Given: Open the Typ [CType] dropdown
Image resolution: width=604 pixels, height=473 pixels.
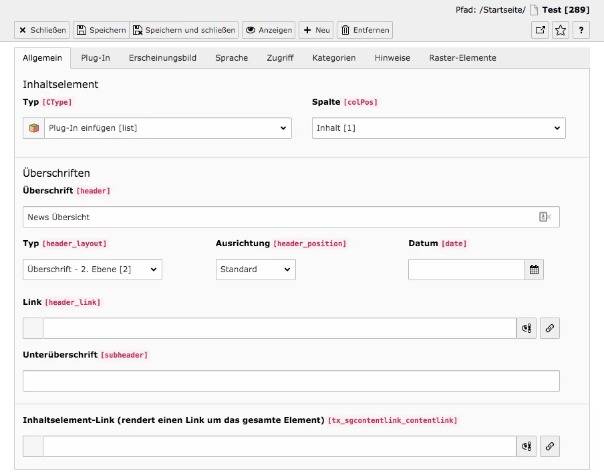Looking at the screenshot, I should (167, 127).
